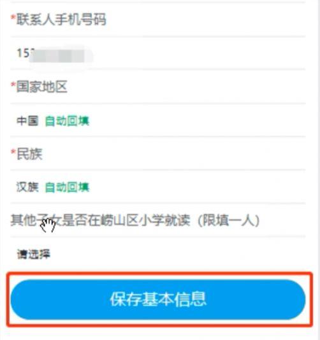Click 自动回填 tag beside 汉族
The image size is (320, 340).
tap(67, 187)
